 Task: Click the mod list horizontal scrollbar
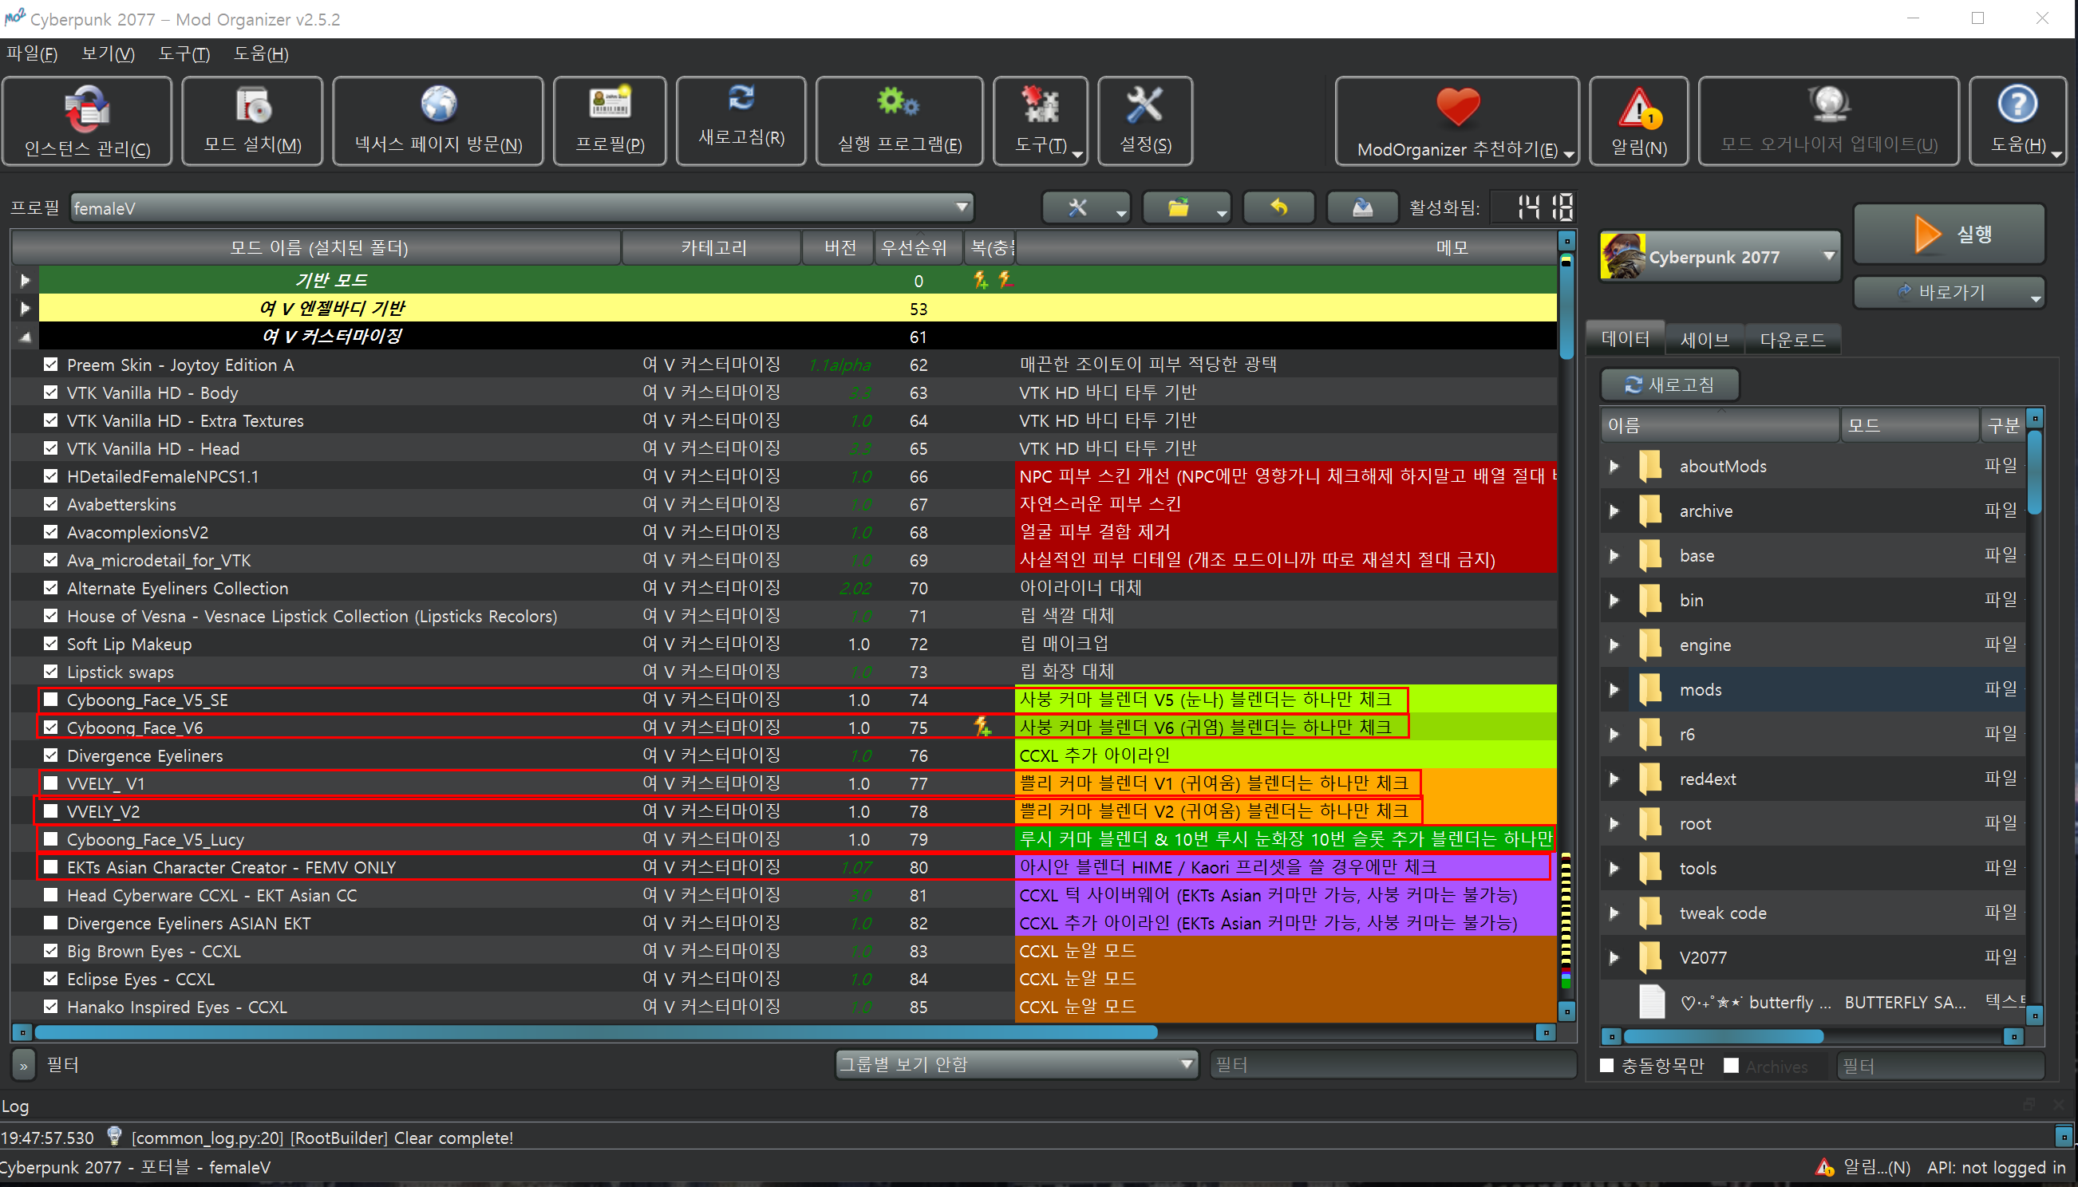(x=595, y=1033)
